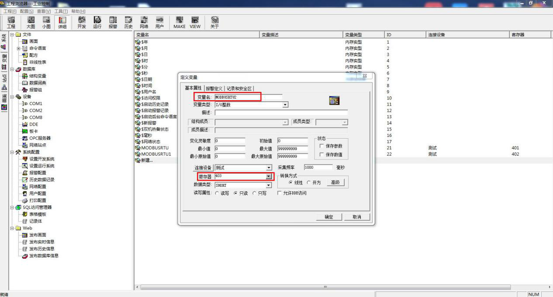The width and height of the screenshot is (553, 297).
Task: Open the 配置[S] menu
Action: 27,11
